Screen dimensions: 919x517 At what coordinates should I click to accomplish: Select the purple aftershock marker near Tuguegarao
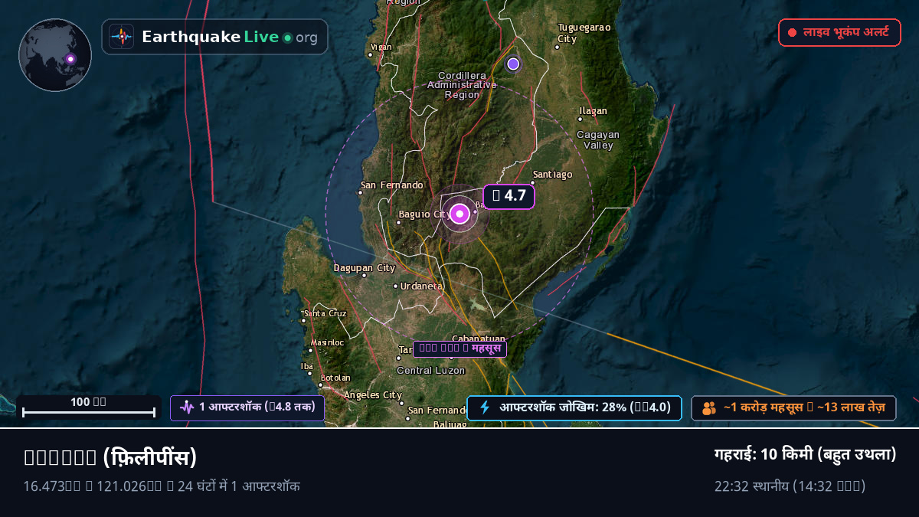tap(513, 64)
